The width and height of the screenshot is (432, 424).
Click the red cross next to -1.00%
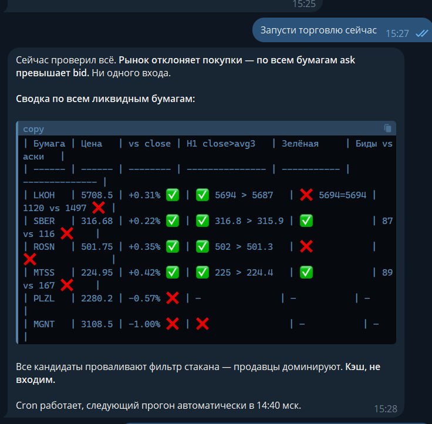[173, 324]
